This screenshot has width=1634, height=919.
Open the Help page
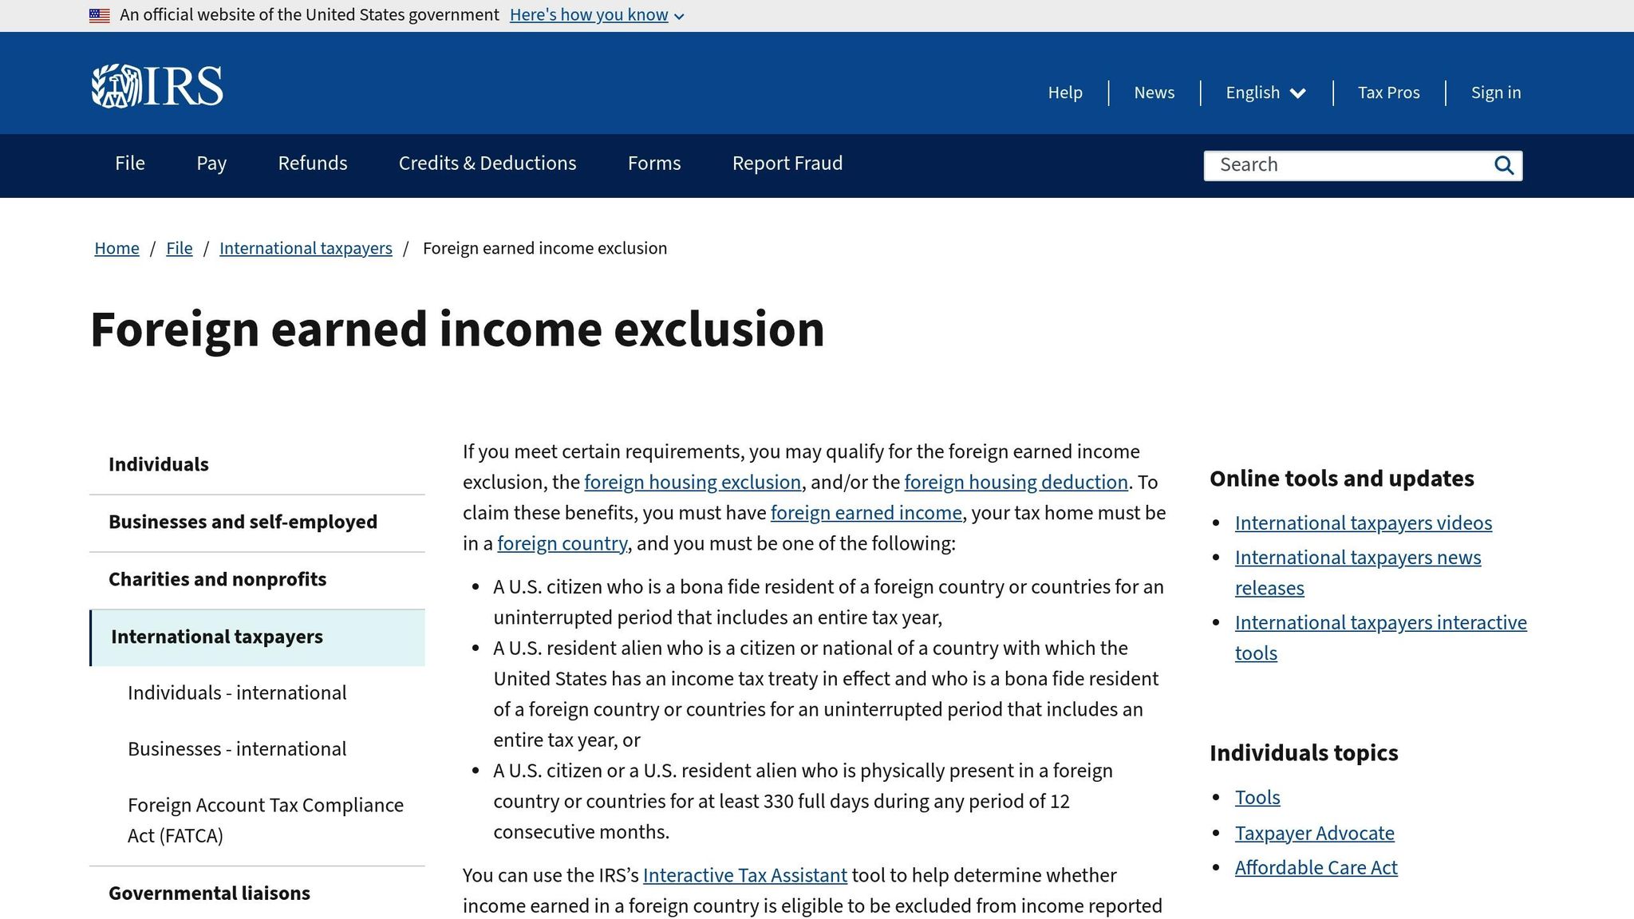point(1065,93)
